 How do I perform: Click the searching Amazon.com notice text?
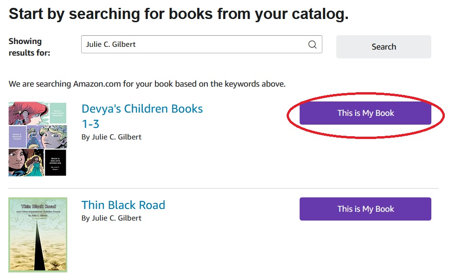tap(147, 84)
